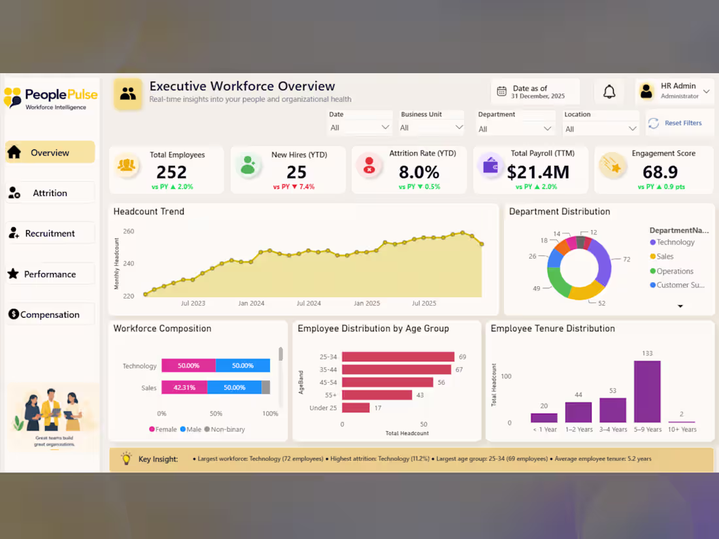Screen dimensions: 719x539
Task: Click the Key Insight lightbulb icon
Action: tap(126, 459)
